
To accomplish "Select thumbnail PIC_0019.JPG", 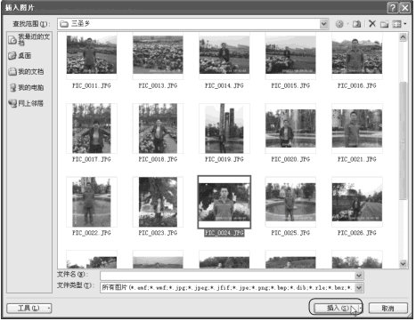I will (224, 128).
